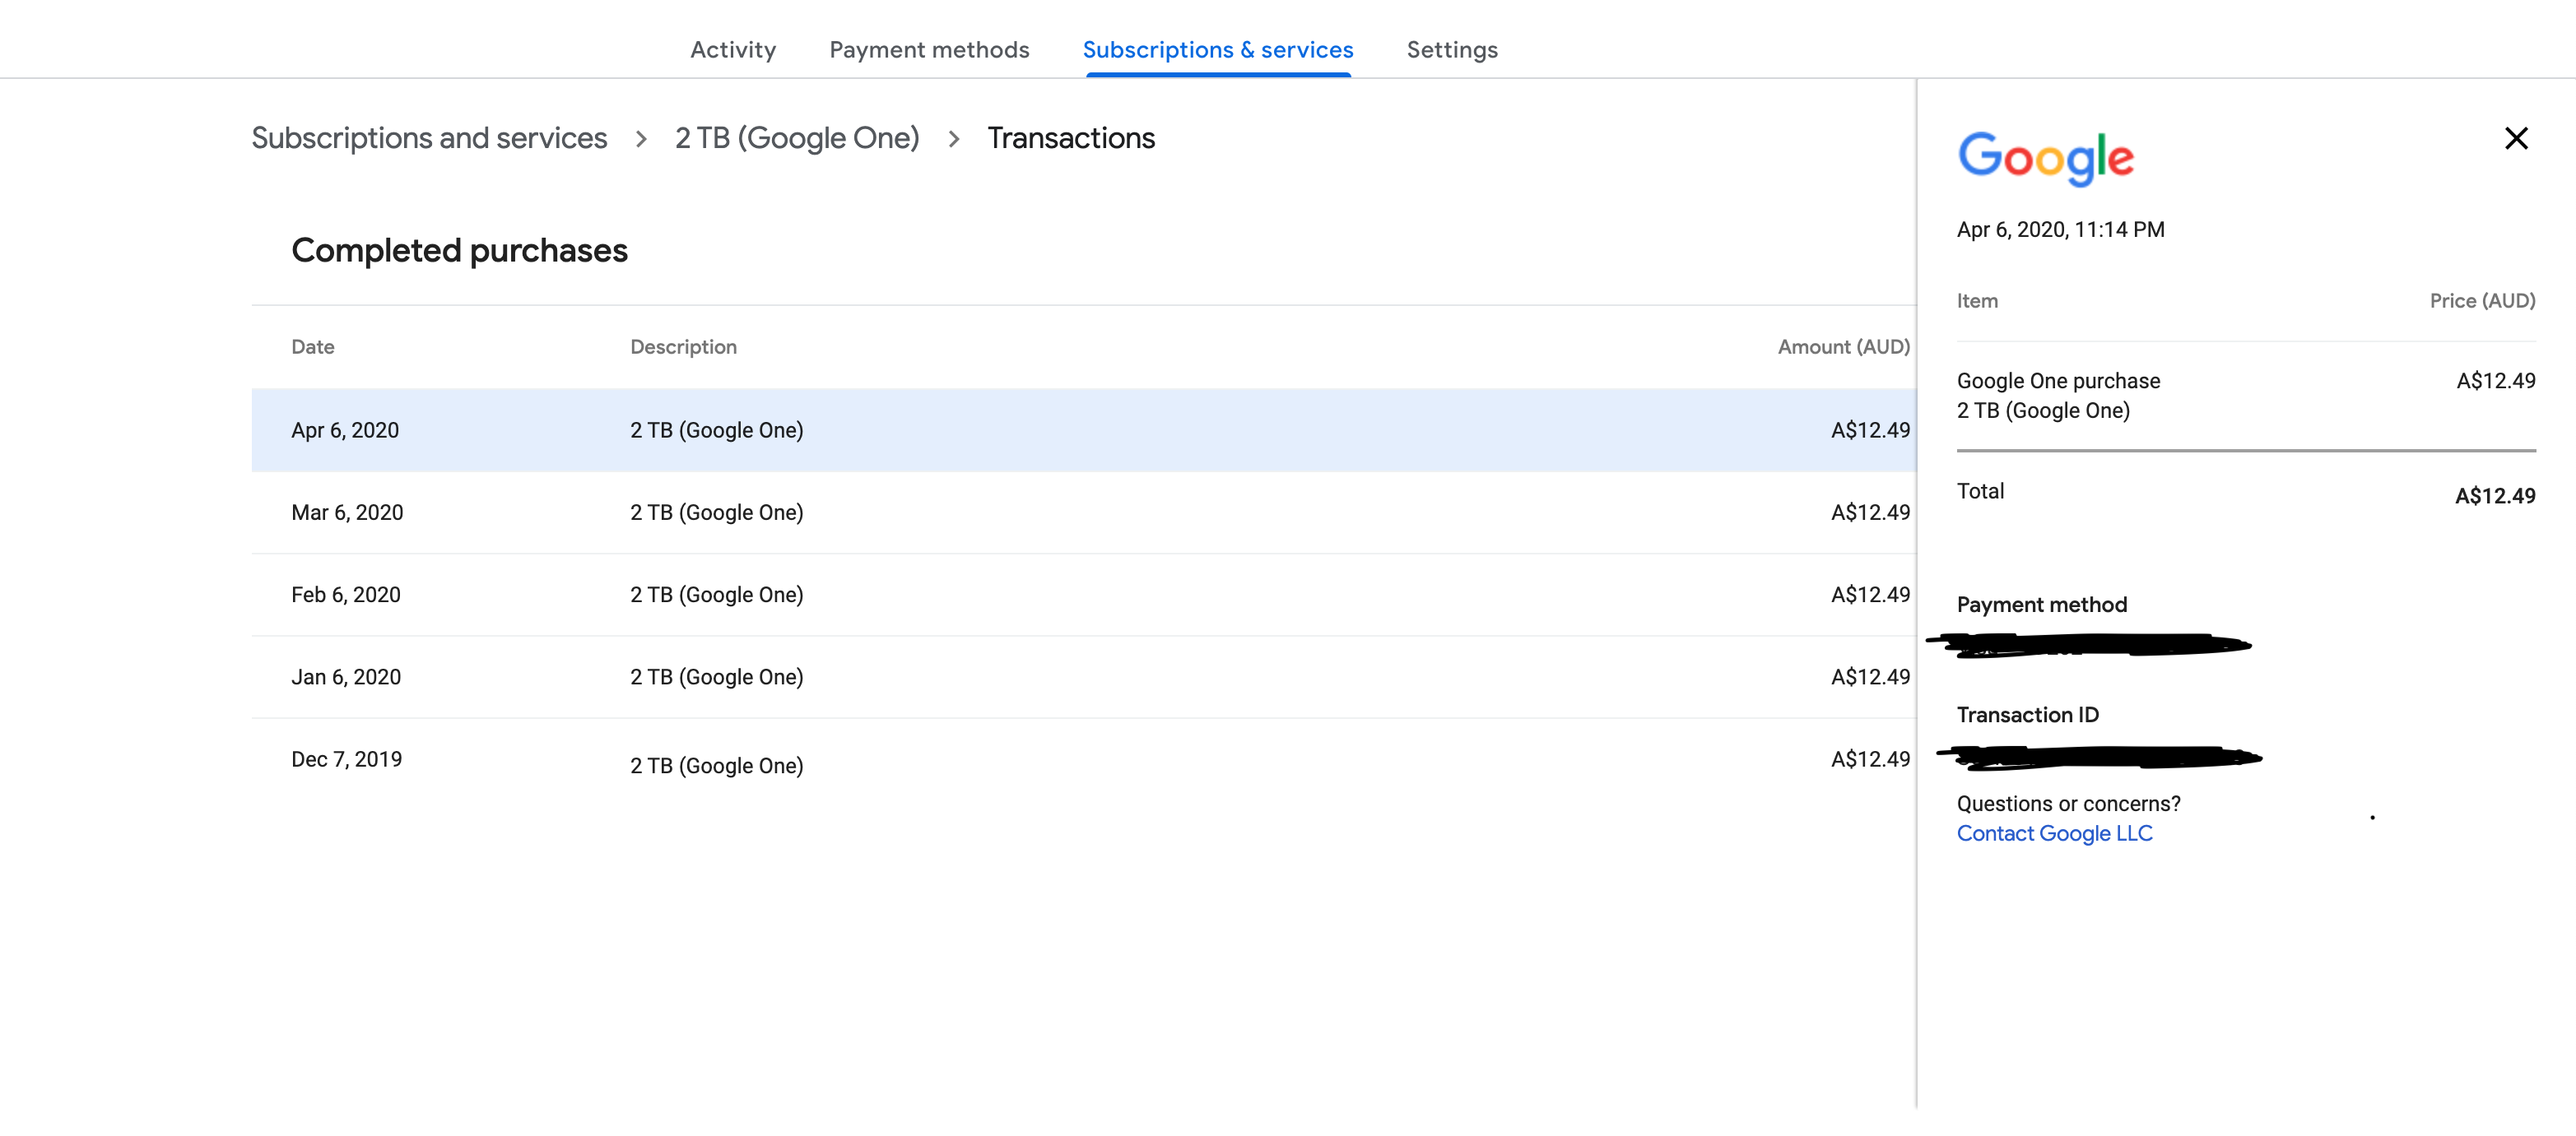The height and width of the screenshot is (1136, 2576).
Task: Click description in Feb 6, 2020 row
Action: (x=716, y=595)
